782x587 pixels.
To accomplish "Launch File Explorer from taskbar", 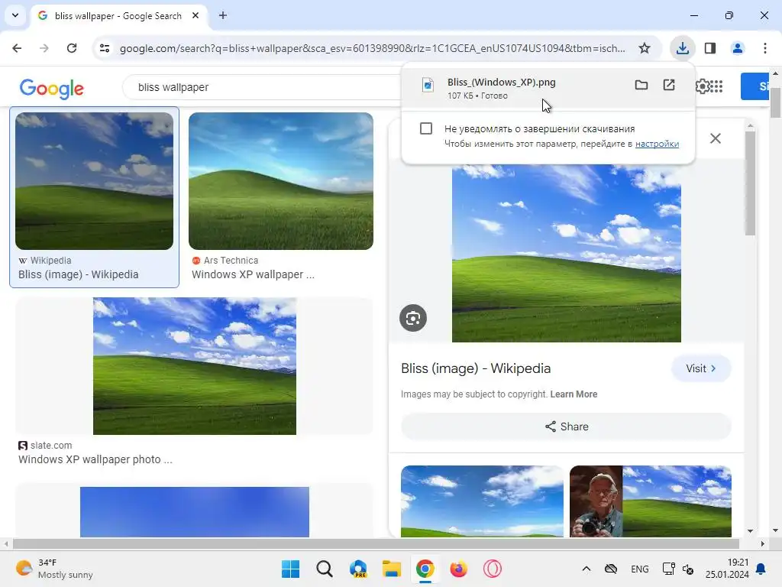I will tap(392, 569).
